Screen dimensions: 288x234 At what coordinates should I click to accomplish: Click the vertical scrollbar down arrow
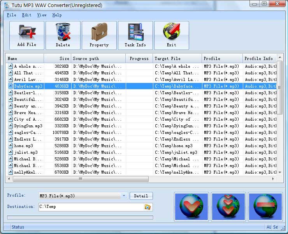pos(280,172)
